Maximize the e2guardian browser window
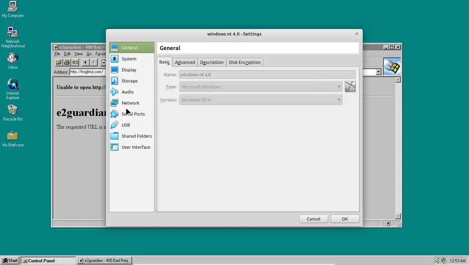469x265 pixels. pyautogui.click(x=391, y=47)
